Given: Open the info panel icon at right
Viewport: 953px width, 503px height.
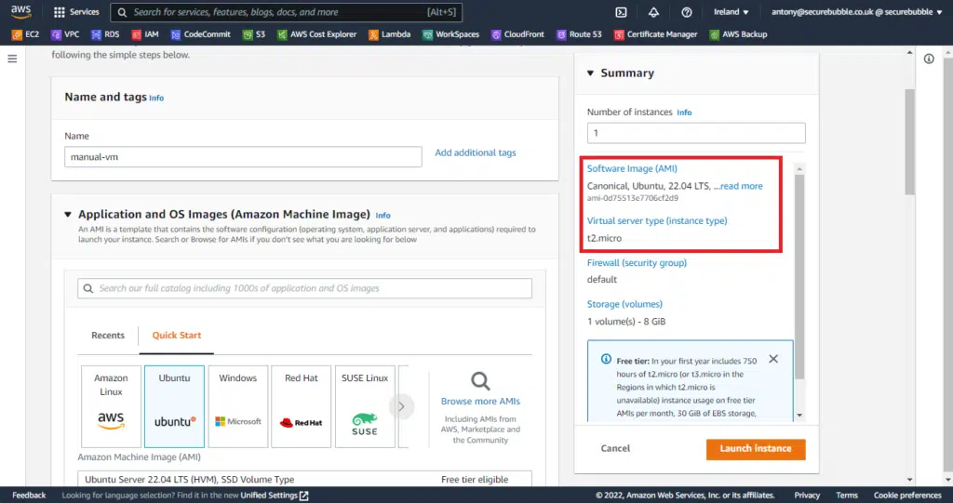Looking at the screenshot, I should coord(929,59).
